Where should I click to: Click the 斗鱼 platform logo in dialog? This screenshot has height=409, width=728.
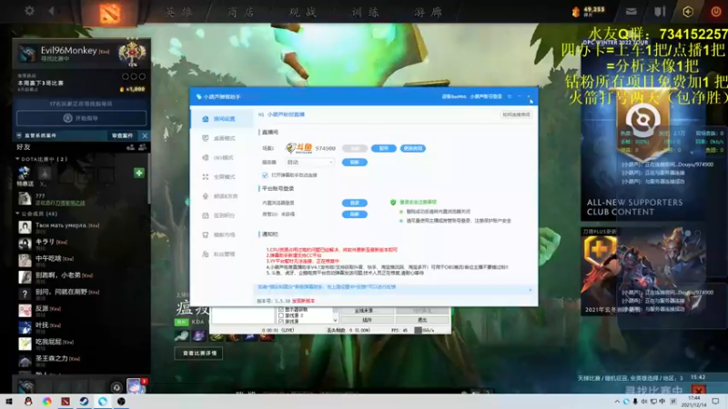[299, 148]
